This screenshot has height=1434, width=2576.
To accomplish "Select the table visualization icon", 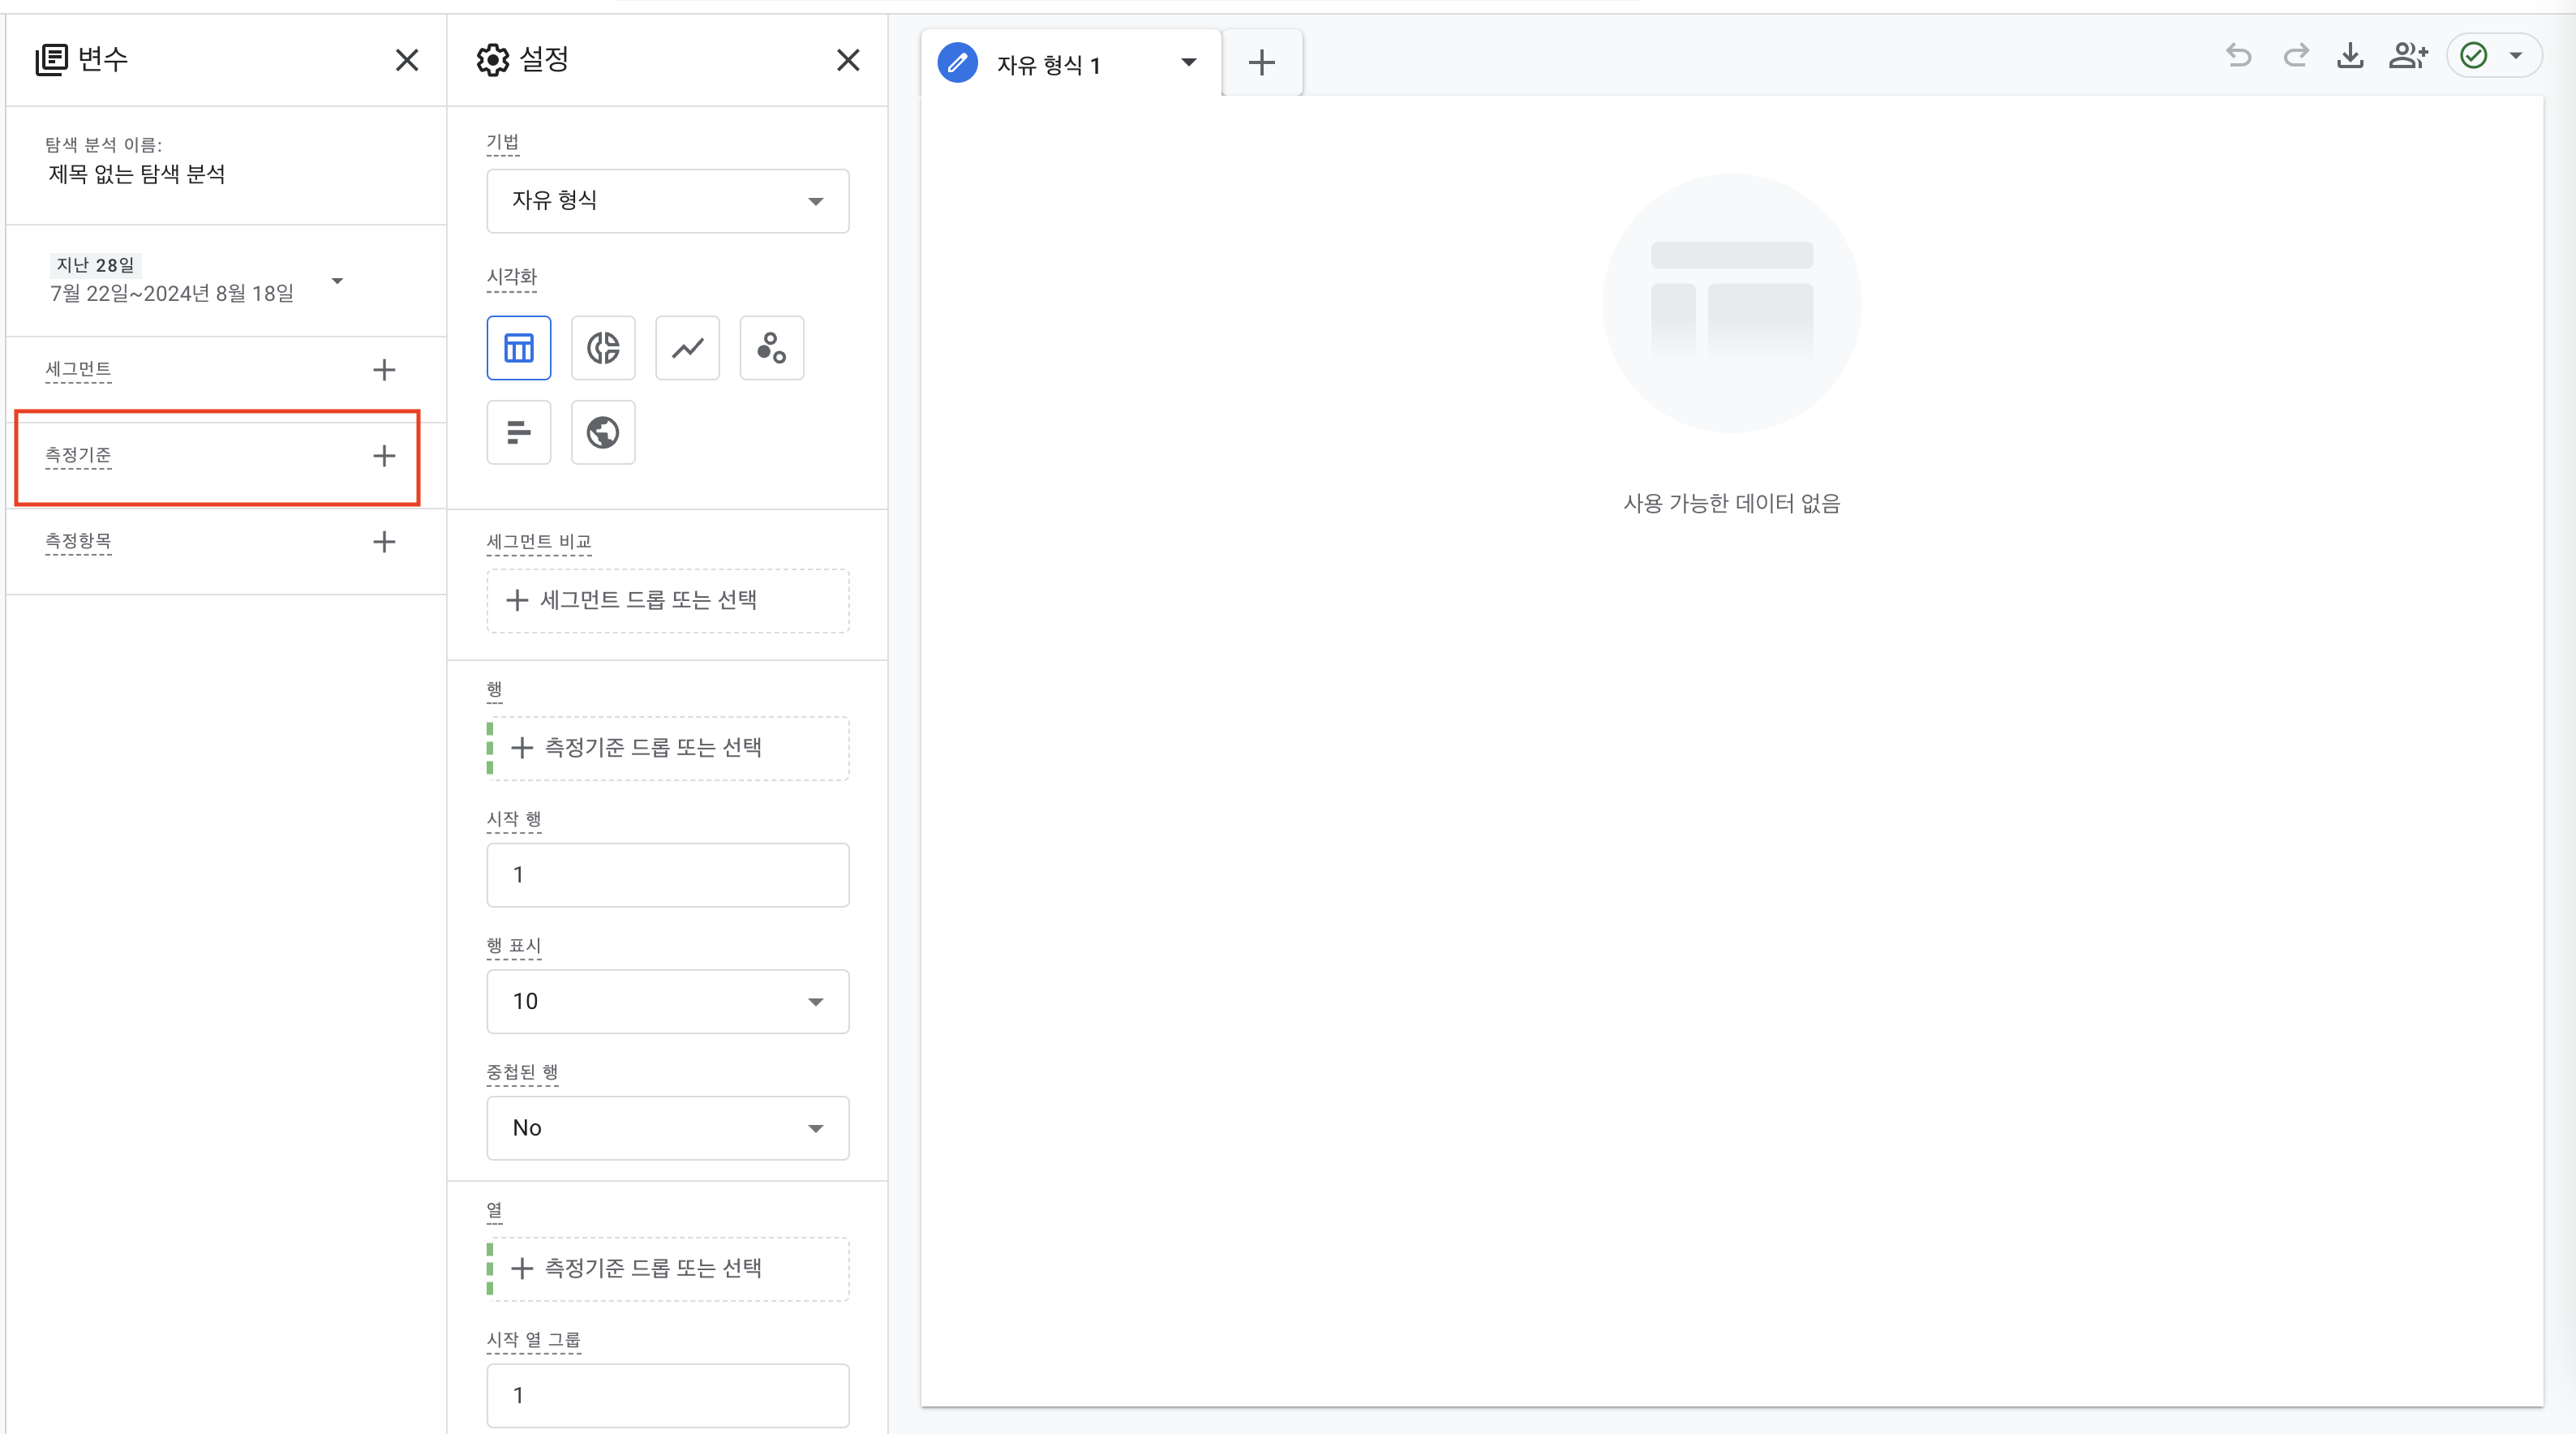I will point(518,348).
